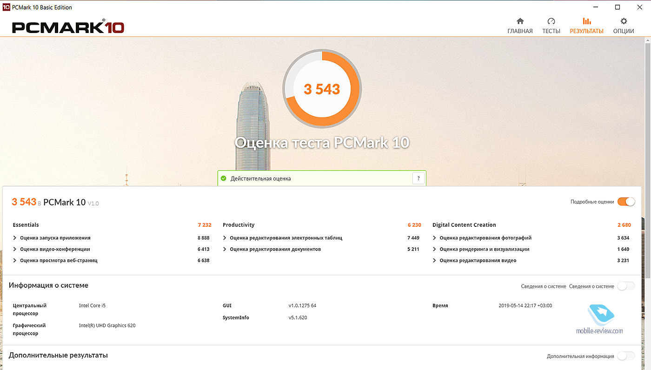651x370 pixels.
Task: Click the question mark help button
Action: (418, 178)
